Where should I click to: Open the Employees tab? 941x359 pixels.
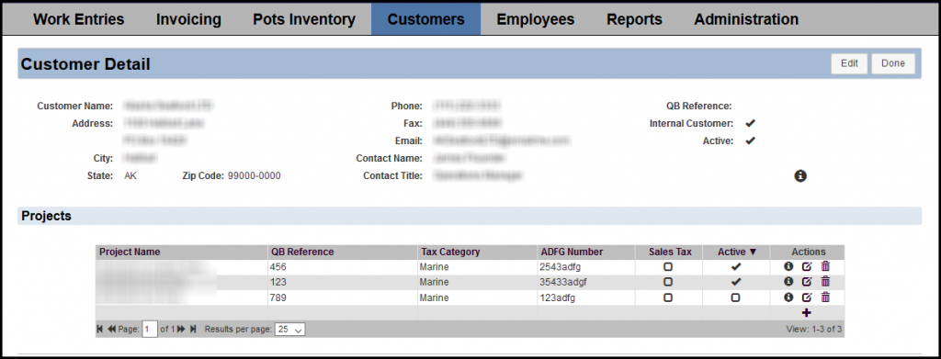[x=536, y=19]
